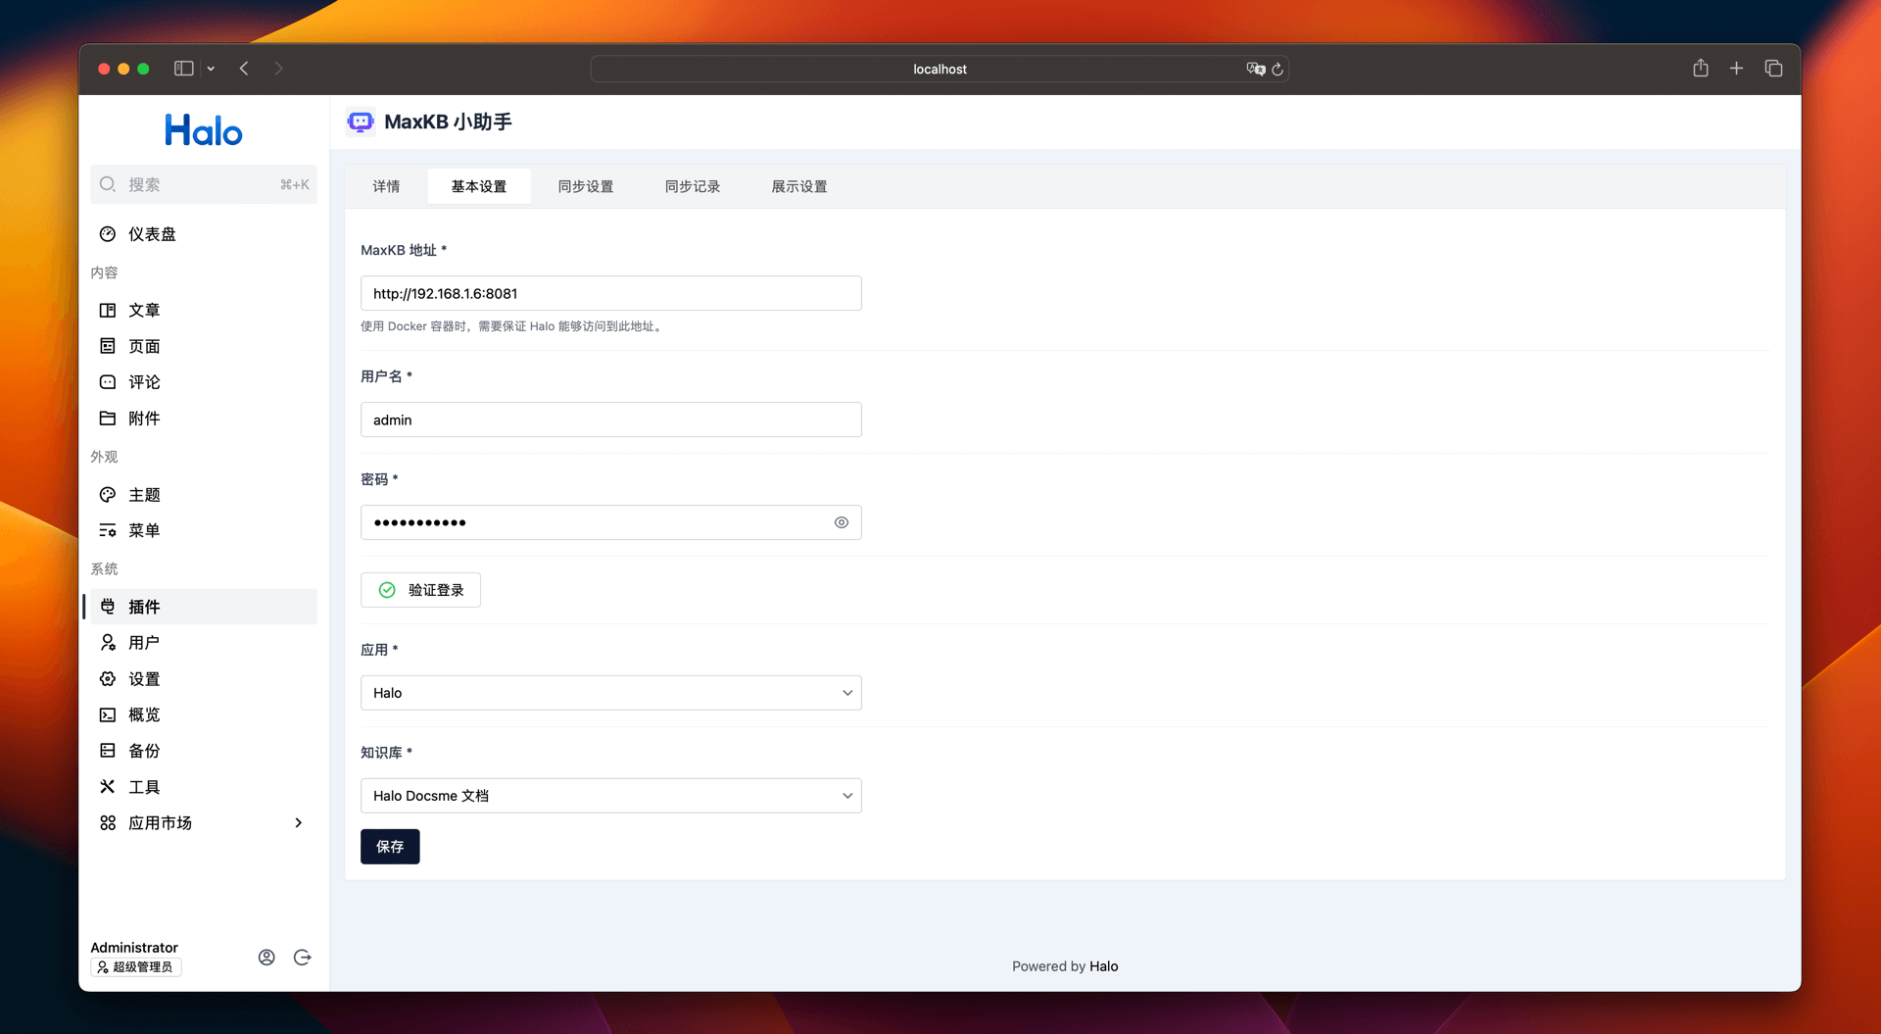This screenshot has height=1034, width=1881.
Task: Open the App Store (应用市场) sidebar item
Action: click(x=203, y=823)
